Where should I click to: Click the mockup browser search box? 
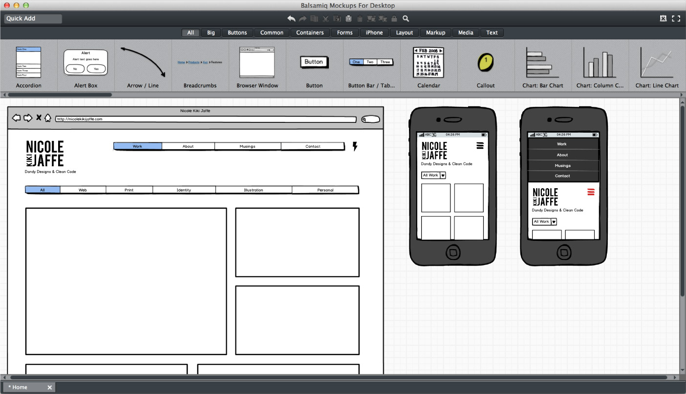click(371, 119)
